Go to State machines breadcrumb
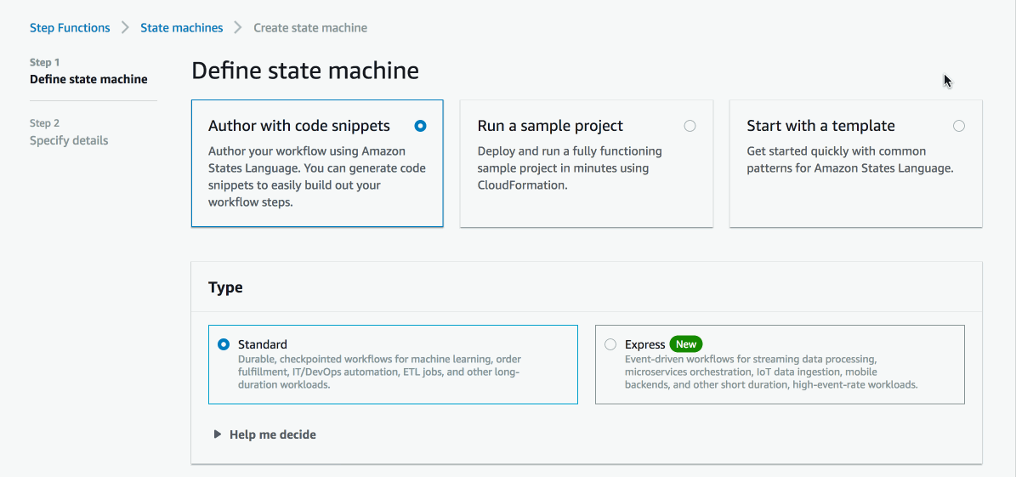This screenshot has width=1016, height=477. coord(181,28)
